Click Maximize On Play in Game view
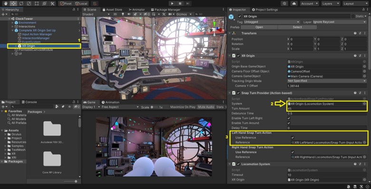 (183, 107)
